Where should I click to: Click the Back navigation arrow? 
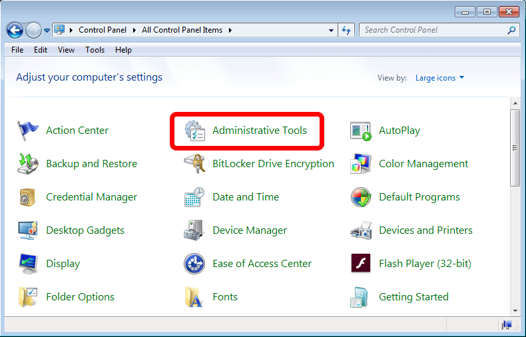pyautogui.click(x=15, y=30)
